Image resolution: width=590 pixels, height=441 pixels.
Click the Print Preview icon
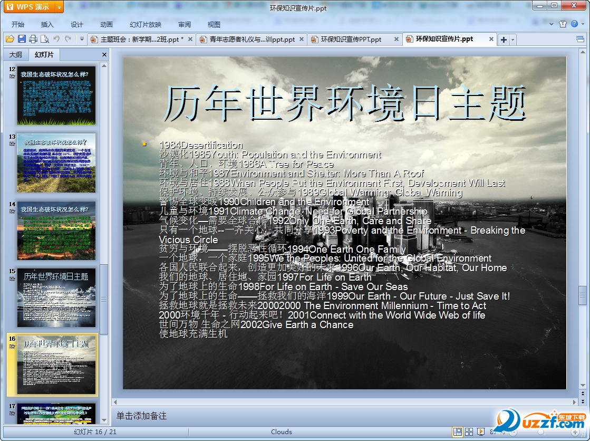45,39
